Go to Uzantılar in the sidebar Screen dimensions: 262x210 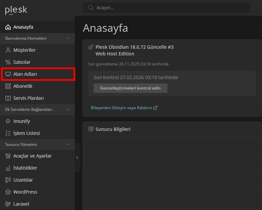click(x=23, y=180)
